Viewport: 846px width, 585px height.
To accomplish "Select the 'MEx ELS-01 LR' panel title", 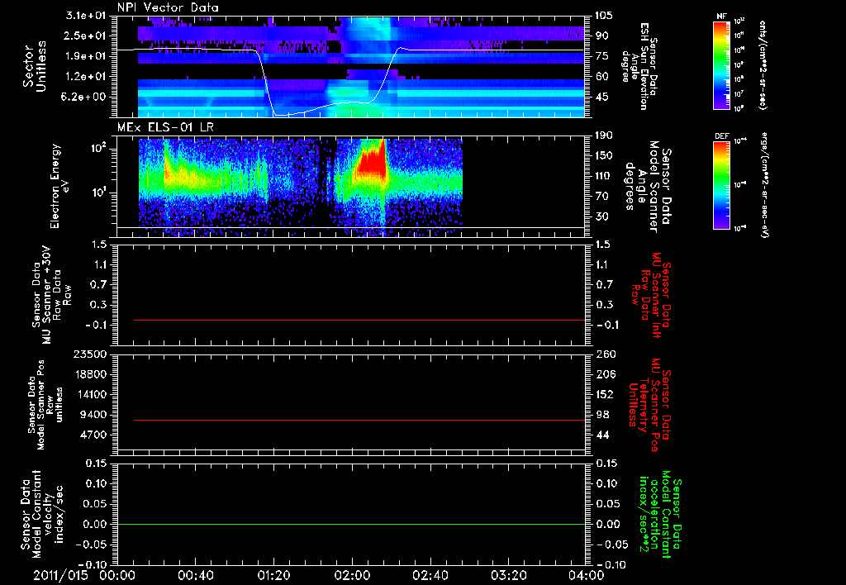I will point(164,127).
